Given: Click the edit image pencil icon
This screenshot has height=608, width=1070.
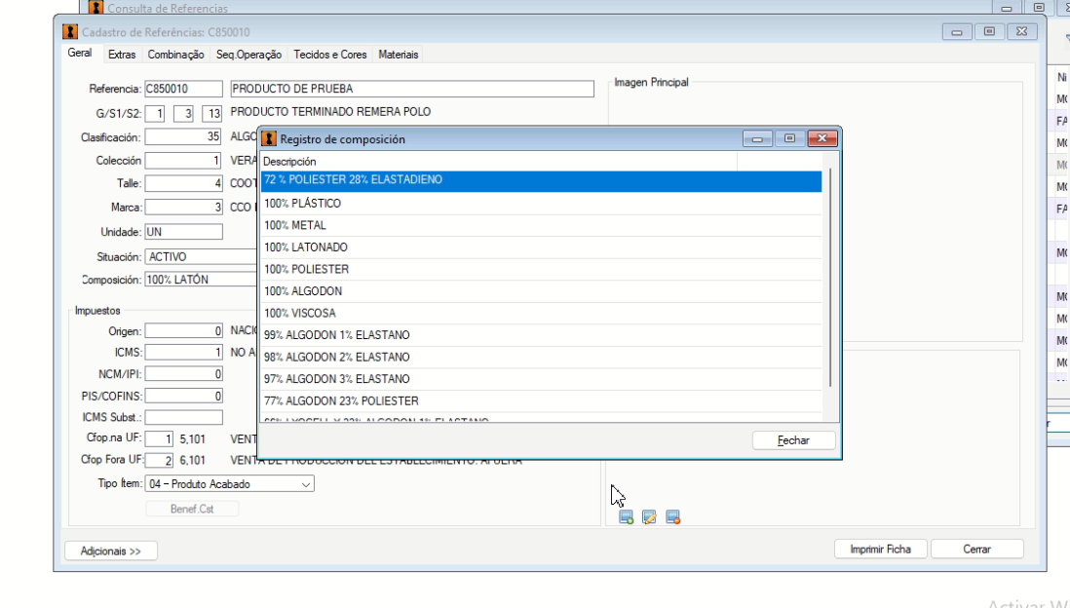Looking at the screenshot, I should 649,517.
